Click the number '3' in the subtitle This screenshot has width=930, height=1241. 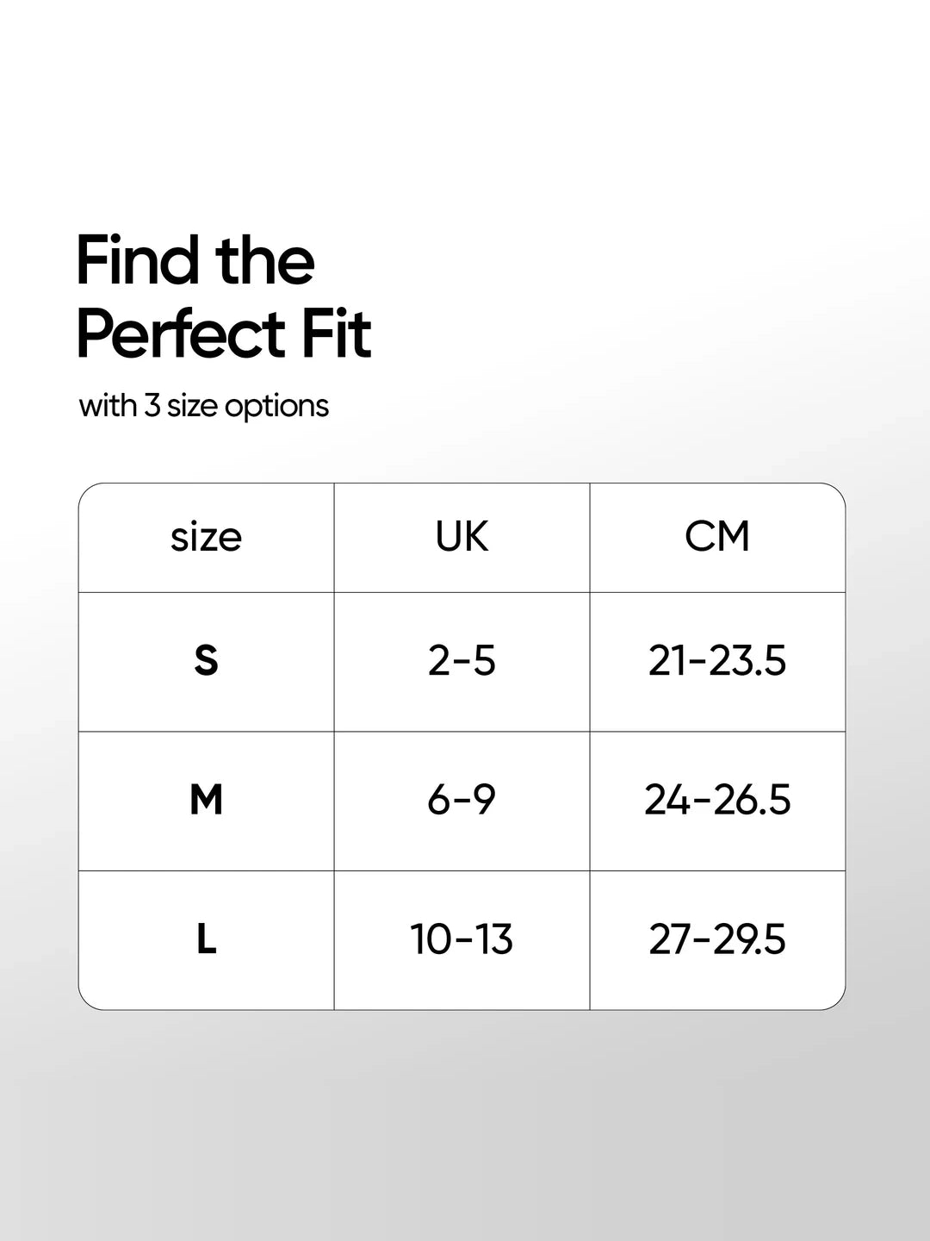pos(152,405)
